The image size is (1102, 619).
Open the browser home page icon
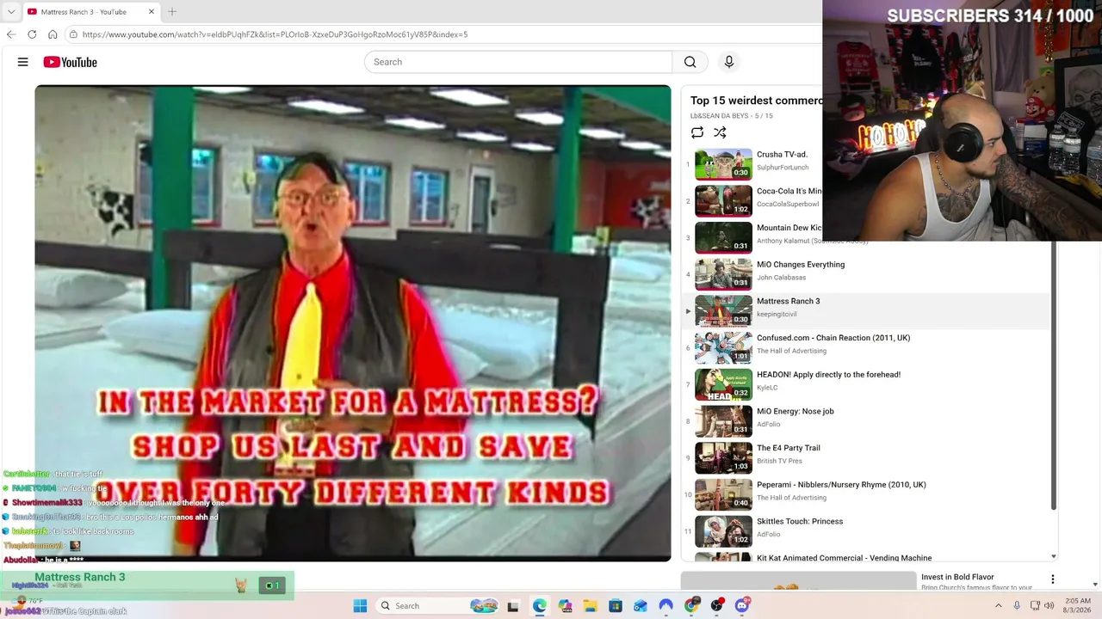pyautogui.click(x=53, y=34)
